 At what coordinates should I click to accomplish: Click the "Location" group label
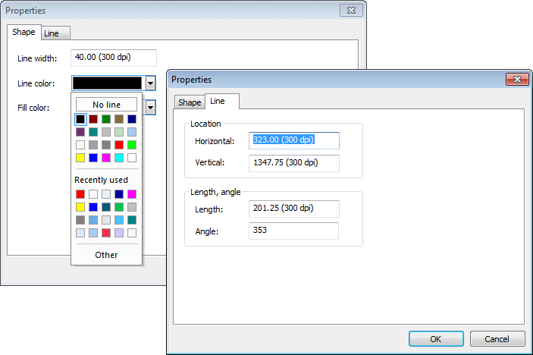tap(205, 124)
